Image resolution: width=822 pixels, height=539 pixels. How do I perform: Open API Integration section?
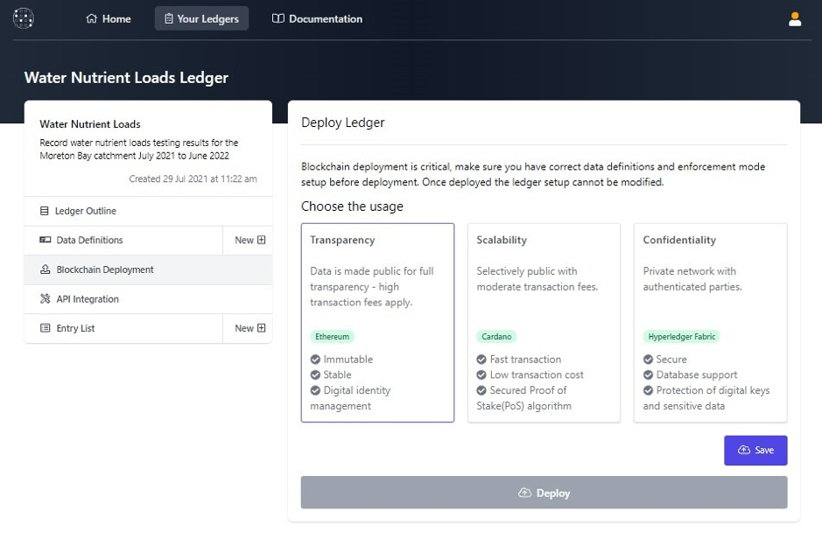point(148,299)
